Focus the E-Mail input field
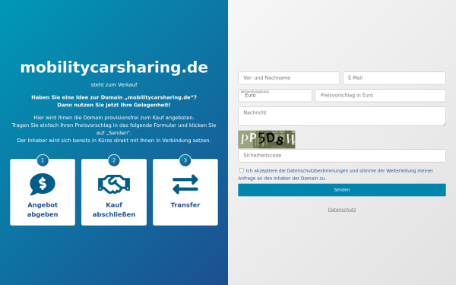456x285 pixels. pos(394,78)
